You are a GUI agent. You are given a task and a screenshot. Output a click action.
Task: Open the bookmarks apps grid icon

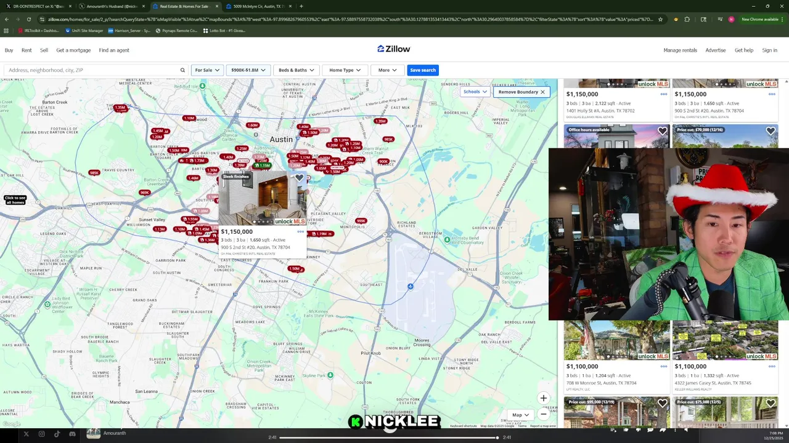point(6,30)
